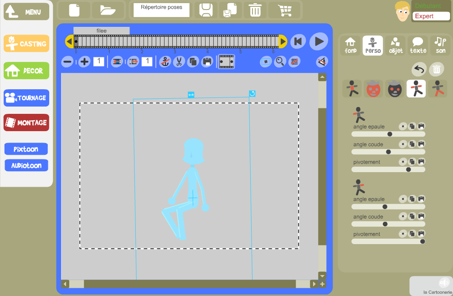Select the red mask face icon
453x296 pixels.
pos(373,89)
